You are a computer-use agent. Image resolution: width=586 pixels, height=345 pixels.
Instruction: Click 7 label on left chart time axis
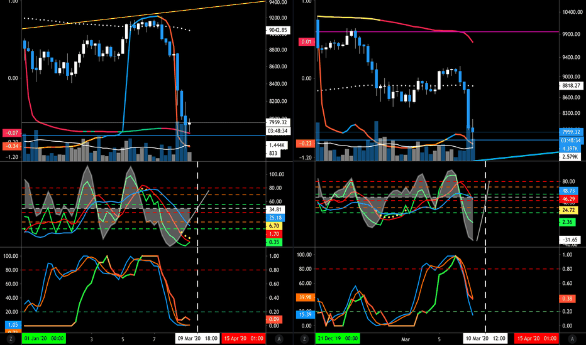click(154, 339)
